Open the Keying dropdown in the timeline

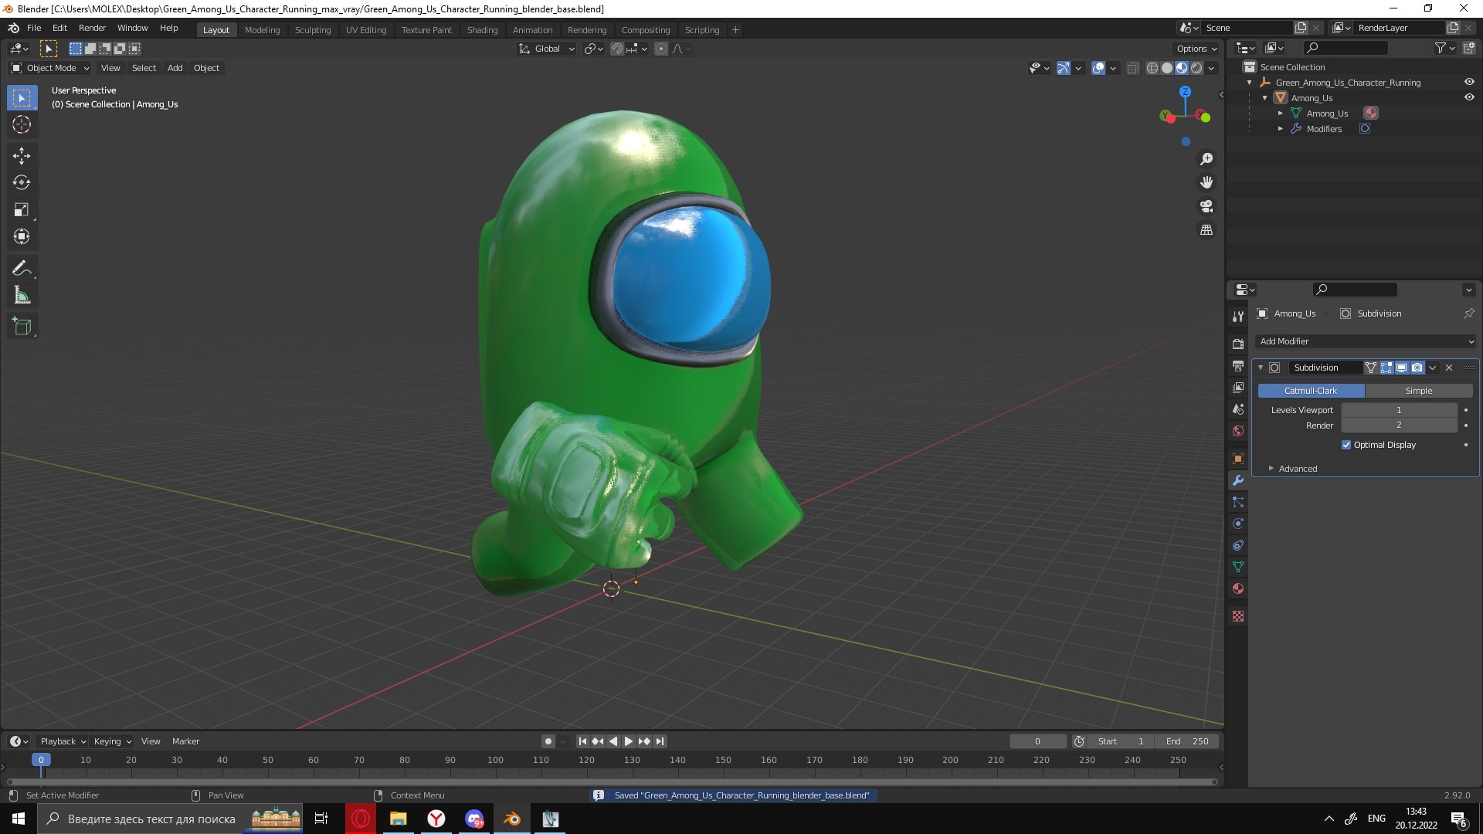(113, 741)
